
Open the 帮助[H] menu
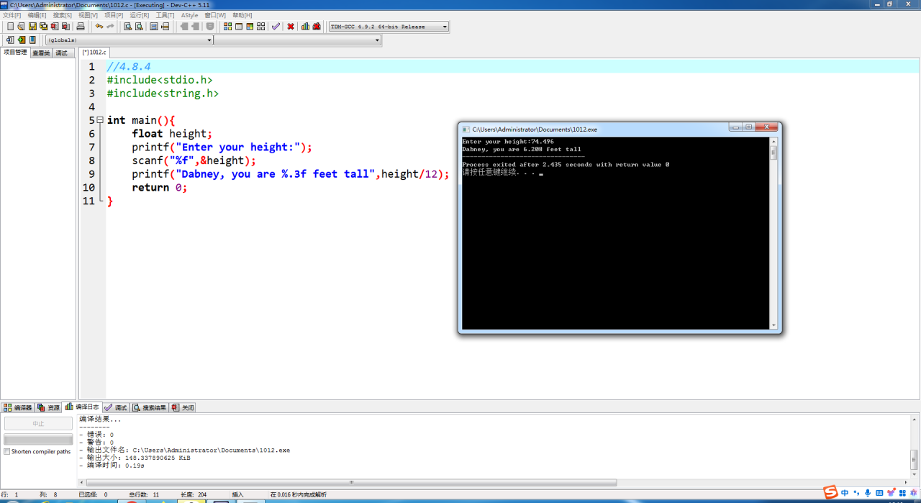pyautogui.click(x=242, y=15)
